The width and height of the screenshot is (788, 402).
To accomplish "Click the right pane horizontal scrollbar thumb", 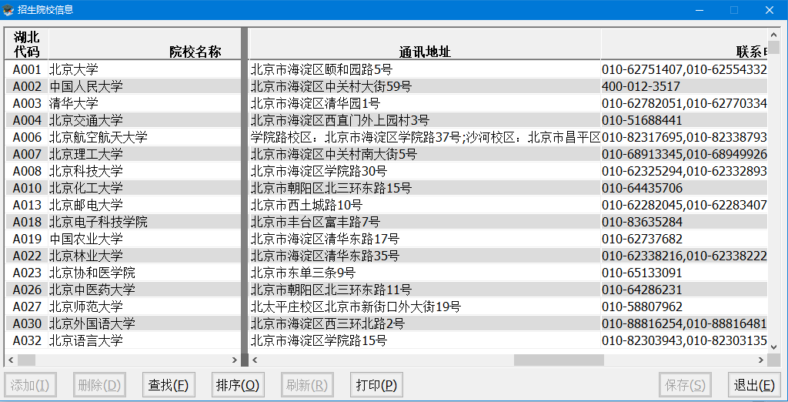I will (559, 360).
